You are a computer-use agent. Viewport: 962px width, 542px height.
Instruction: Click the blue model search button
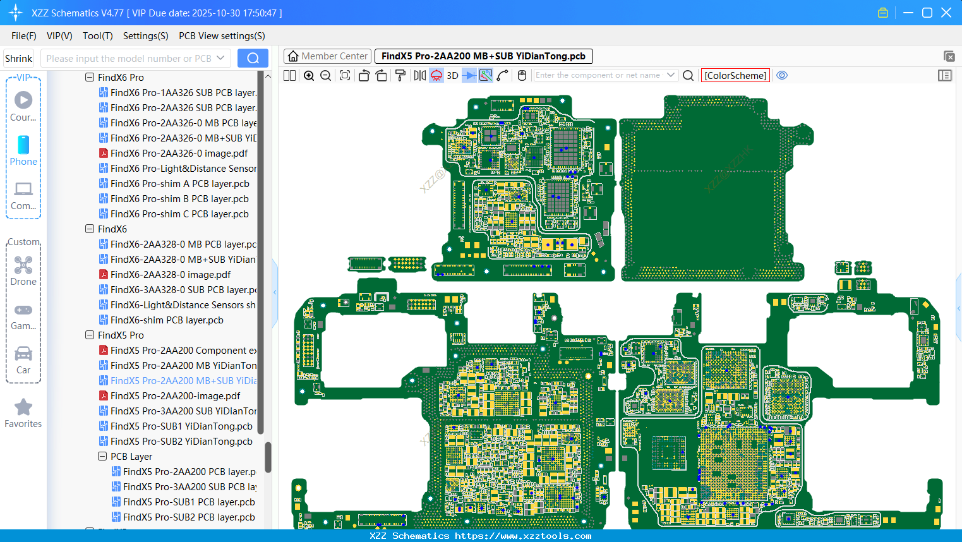coord(253,58)
